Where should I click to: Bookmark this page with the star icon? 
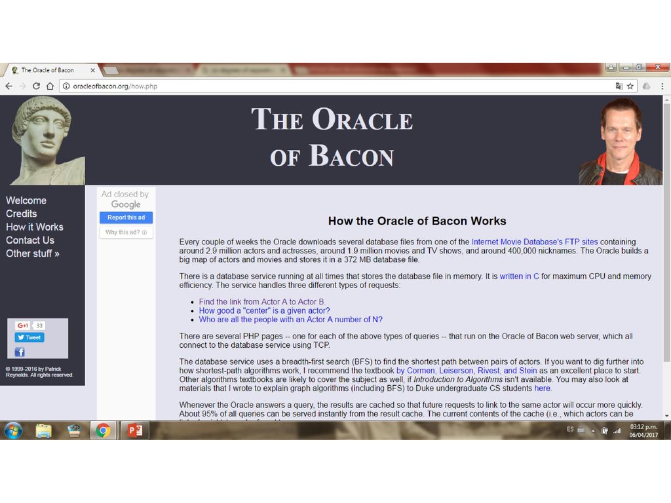pos(630,86)
